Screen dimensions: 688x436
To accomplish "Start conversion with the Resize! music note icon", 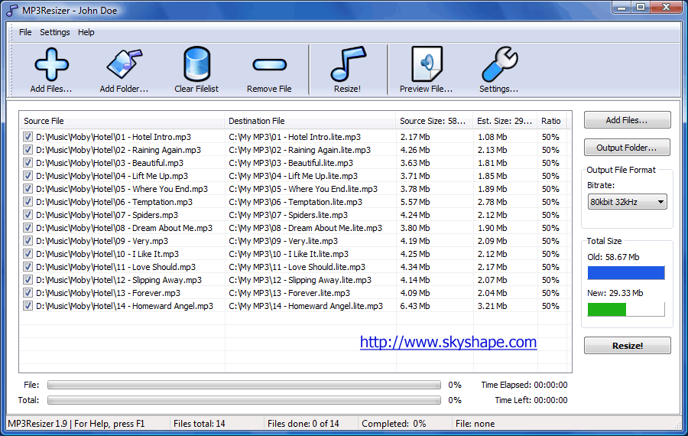I will [348, 64].
